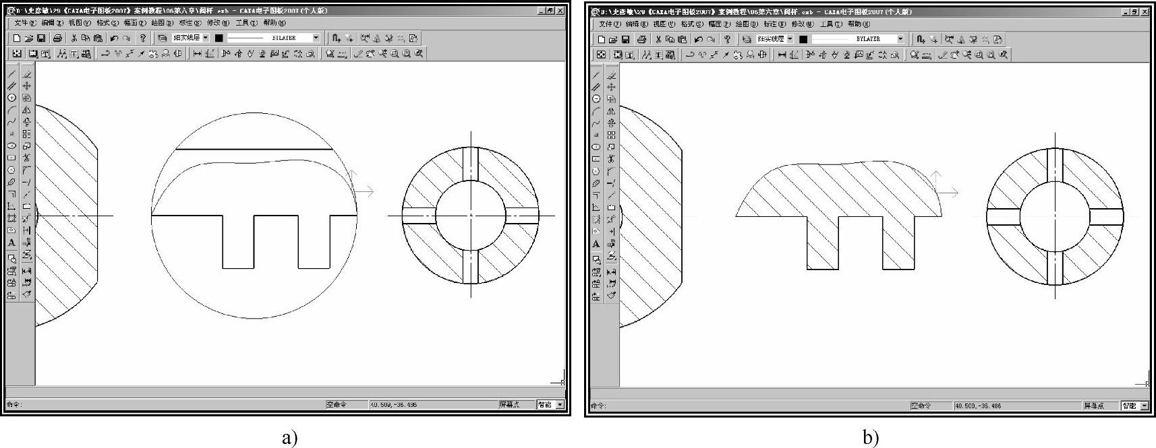The image size is (1156, 448).
Task: Click the Help question mark in window a
Action: pyautogui.click(x=142, y=38)
